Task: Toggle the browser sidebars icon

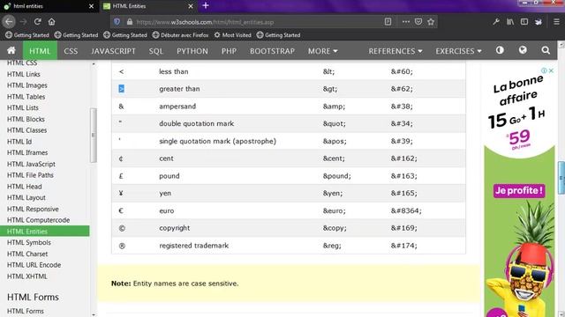Action: 524,22
